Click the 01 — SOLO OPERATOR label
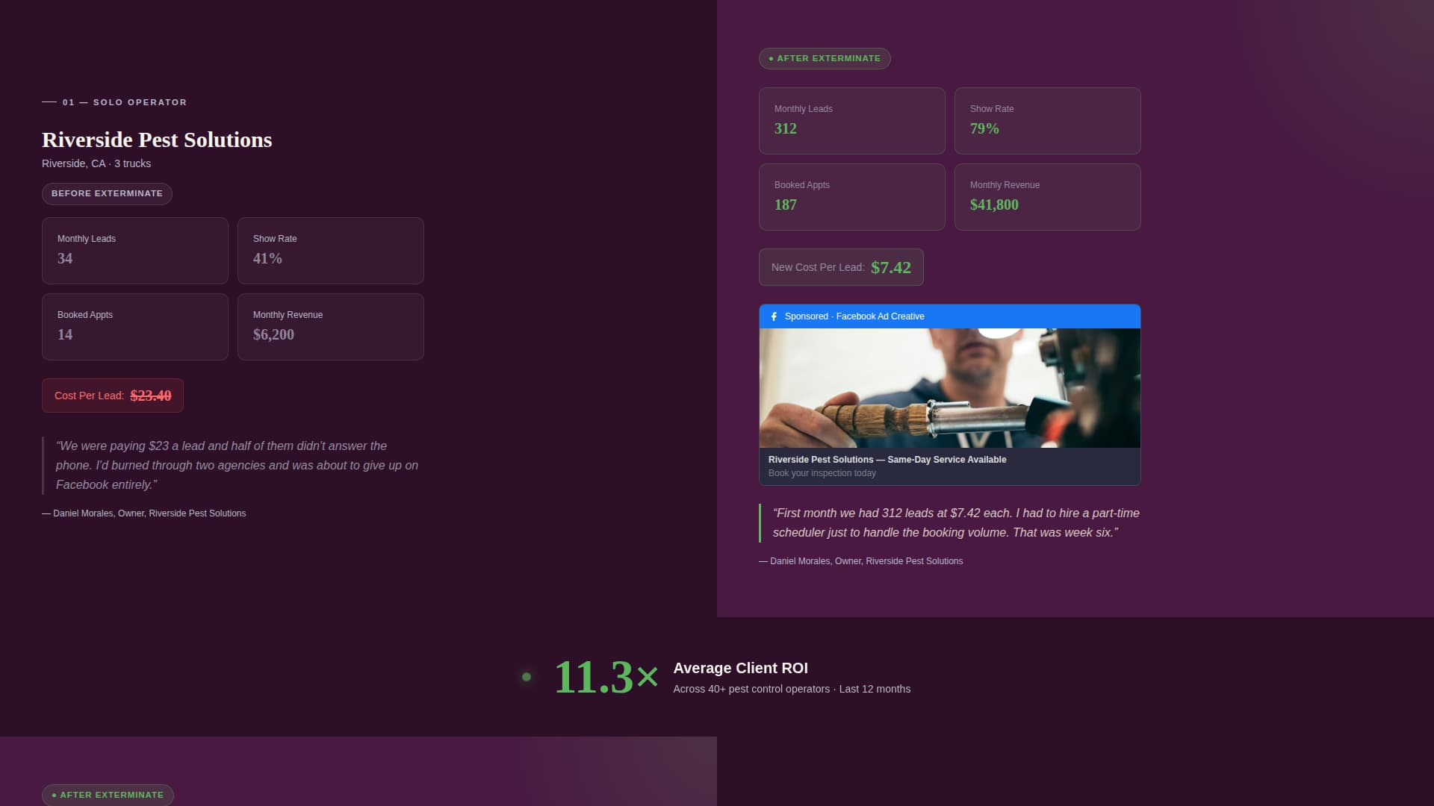The width and height of the screenshot is (1434, 806). point(114,102)
